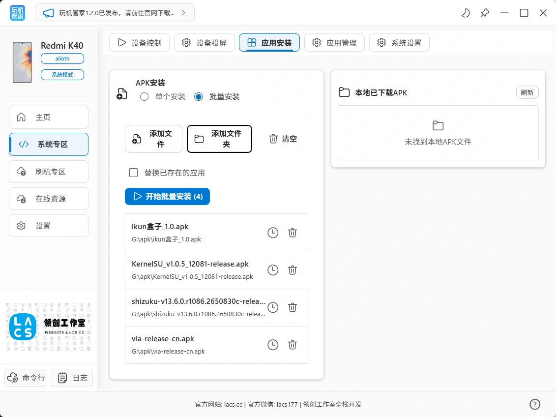Click the 玩机管家 app logo
Image resolution: width=556 pixels, height=417 pixels.
[x=16, y=13]
